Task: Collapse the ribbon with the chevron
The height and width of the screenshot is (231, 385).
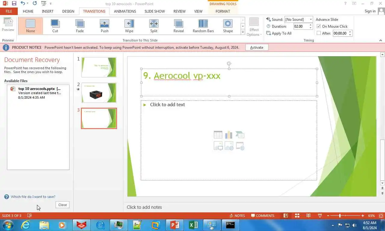Action: (x=380, y=40)
